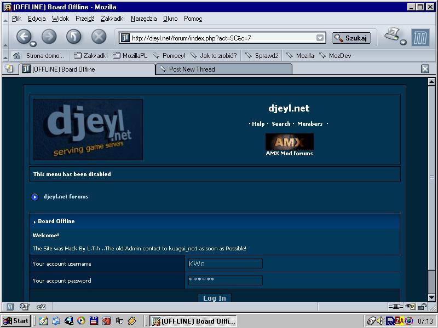Image resolution: width=438 pixels, height=328 pixels.
Task: Open the Okno menu
Action: (x=170, y=19)
